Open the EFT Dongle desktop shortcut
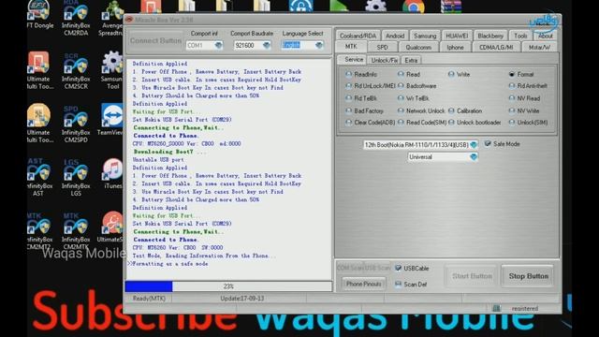 pyautogui.click(x=39, y=15)
